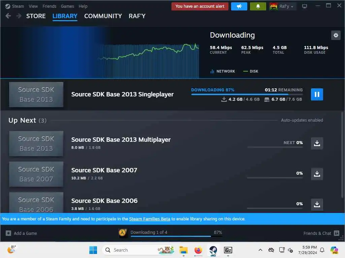Click the Rafy profile avatar

274,6
